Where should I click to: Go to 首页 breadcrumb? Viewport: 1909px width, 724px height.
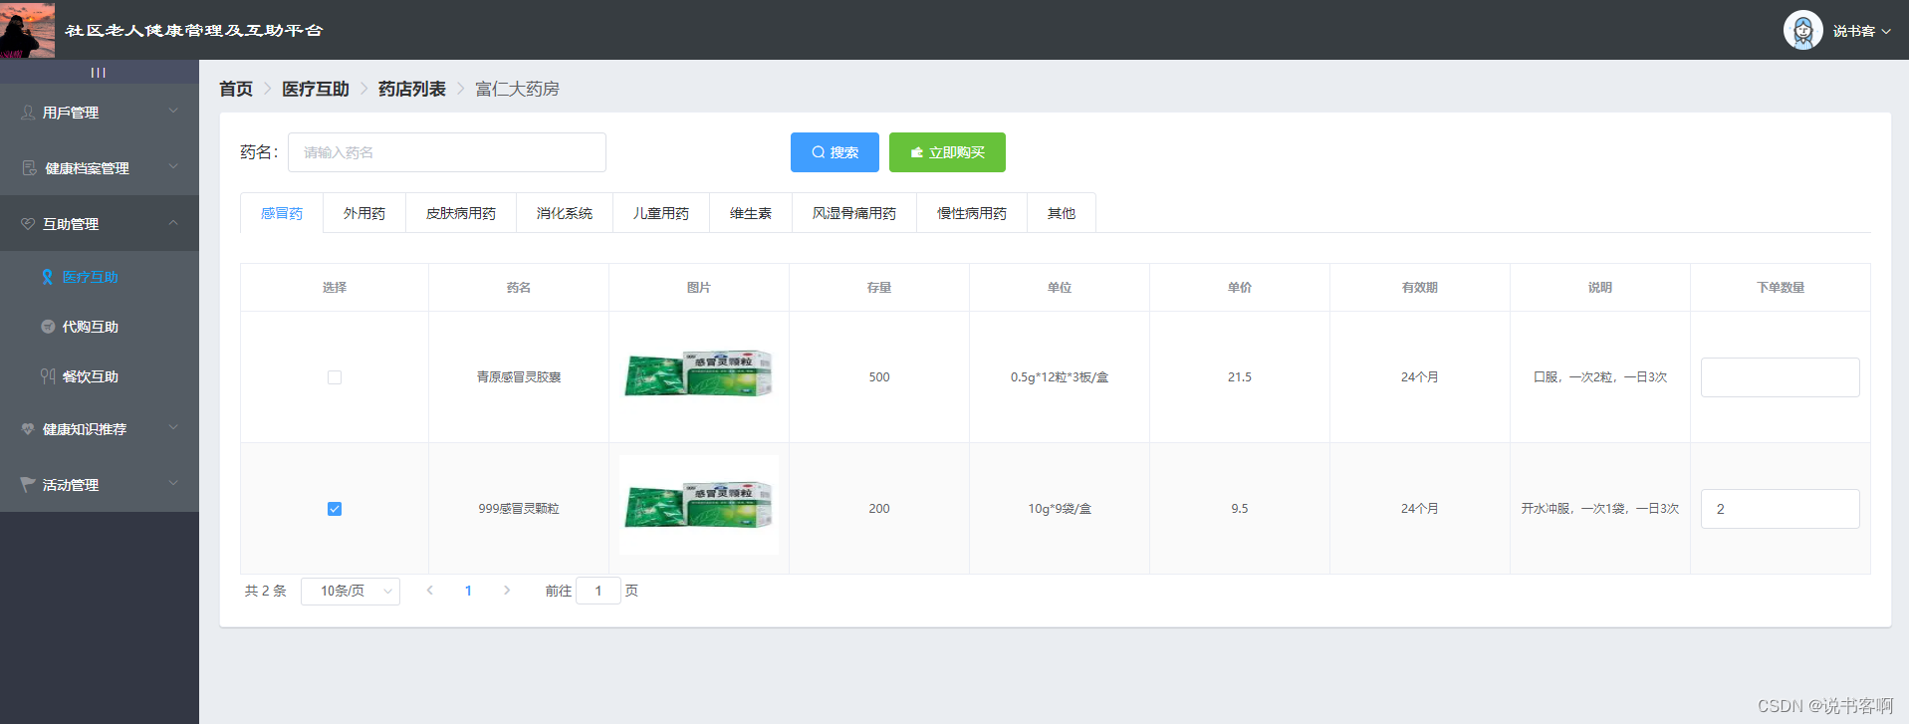pos(236,89)
